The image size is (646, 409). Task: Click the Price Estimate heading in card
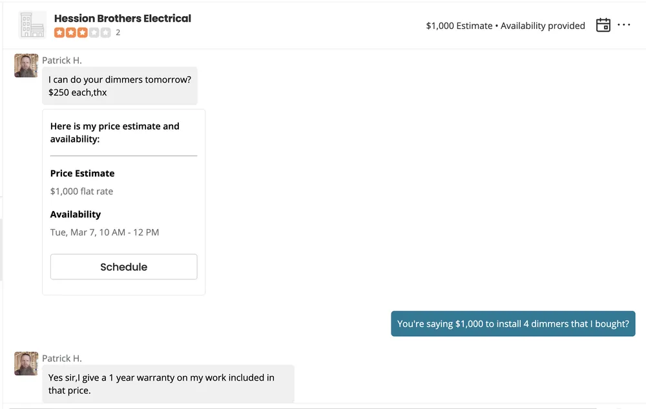pos(82,173)
